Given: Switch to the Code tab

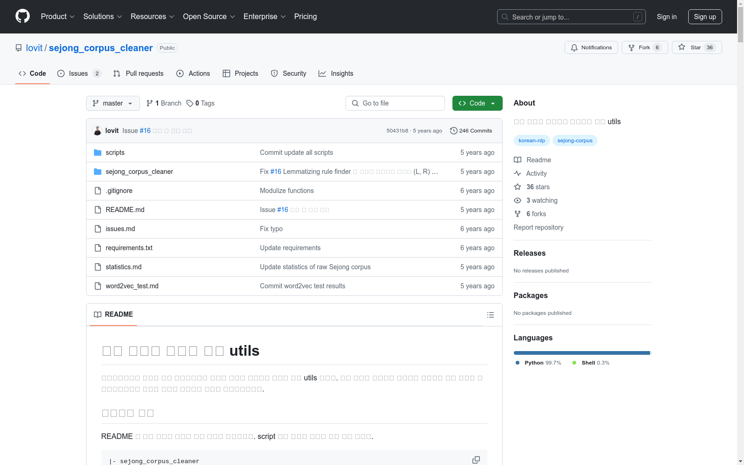Looking at the screenshot, I should tap(33, 73).
